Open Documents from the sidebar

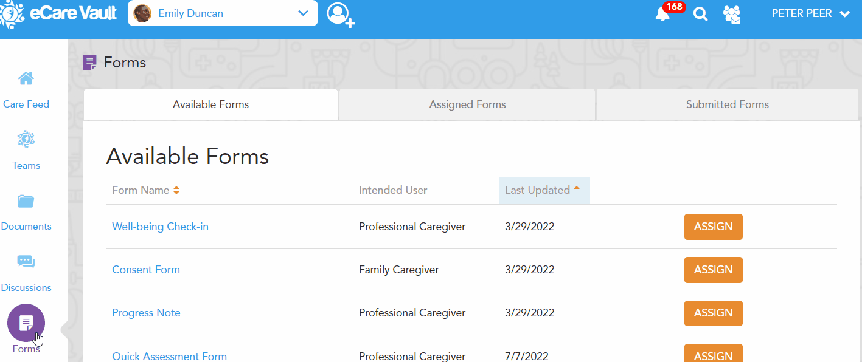26,211
